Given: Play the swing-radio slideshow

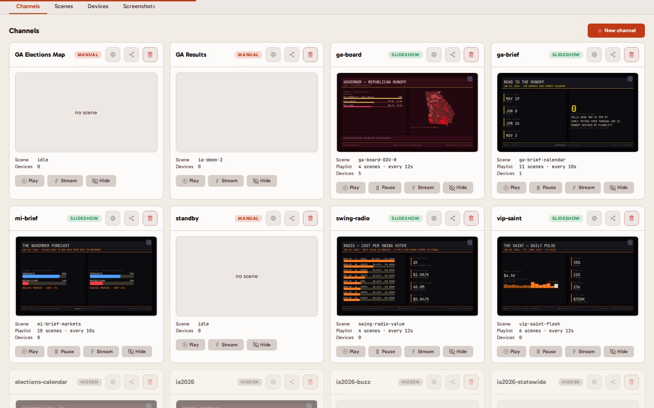Looking at the screenshot, I should click(x=351, y=352).
